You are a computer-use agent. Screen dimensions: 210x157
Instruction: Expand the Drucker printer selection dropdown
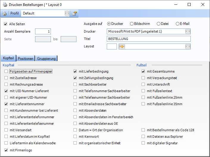tap(188, 31)
